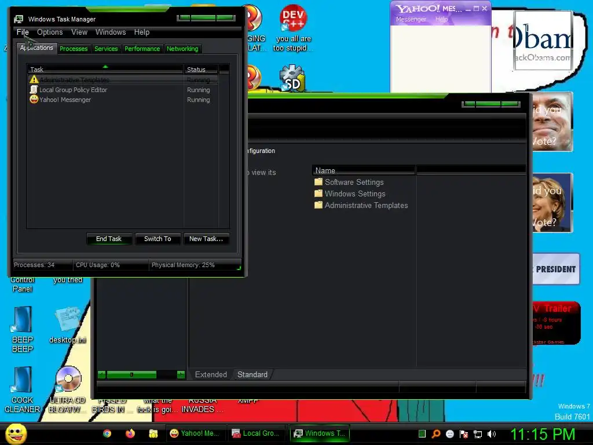Click the volume speaker tray icon
Screen dimensions: 593x445
492,433
